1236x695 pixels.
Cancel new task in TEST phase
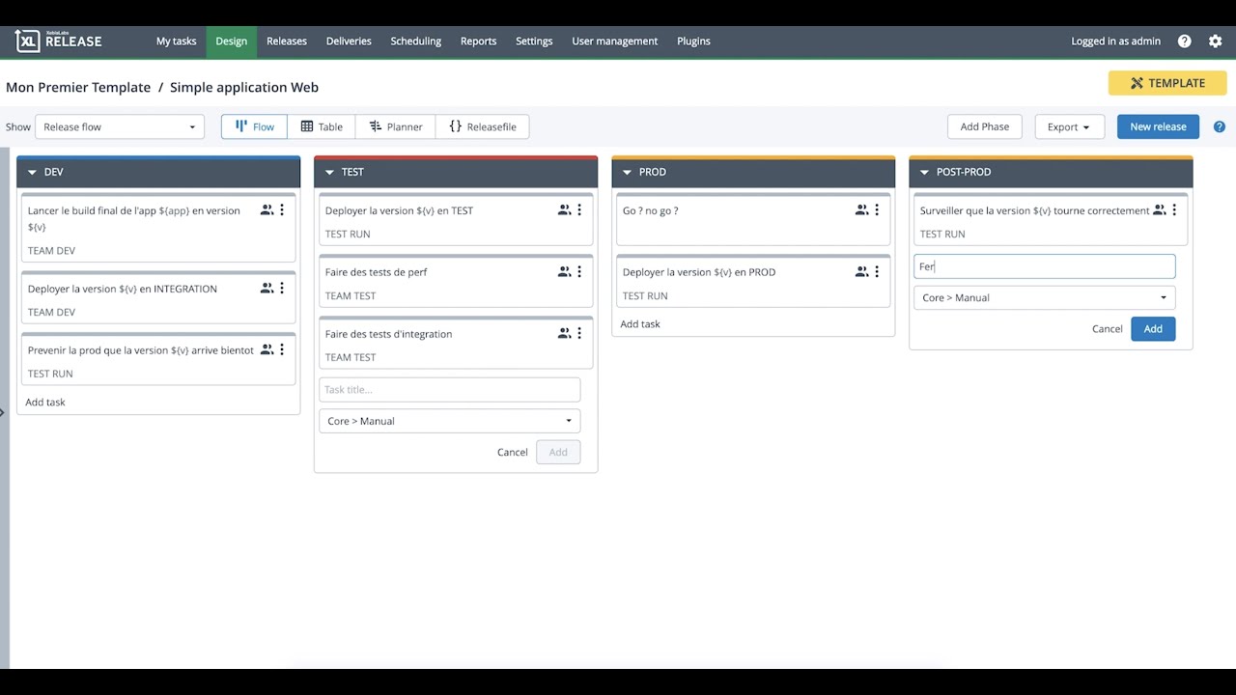point(512,453)
